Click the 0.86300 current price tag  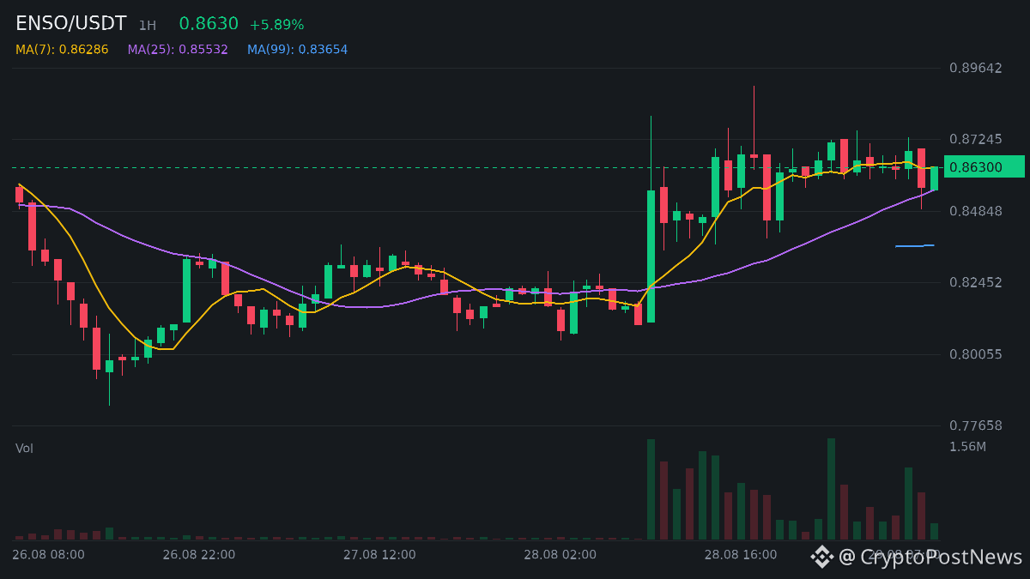[x=984, y=166]
